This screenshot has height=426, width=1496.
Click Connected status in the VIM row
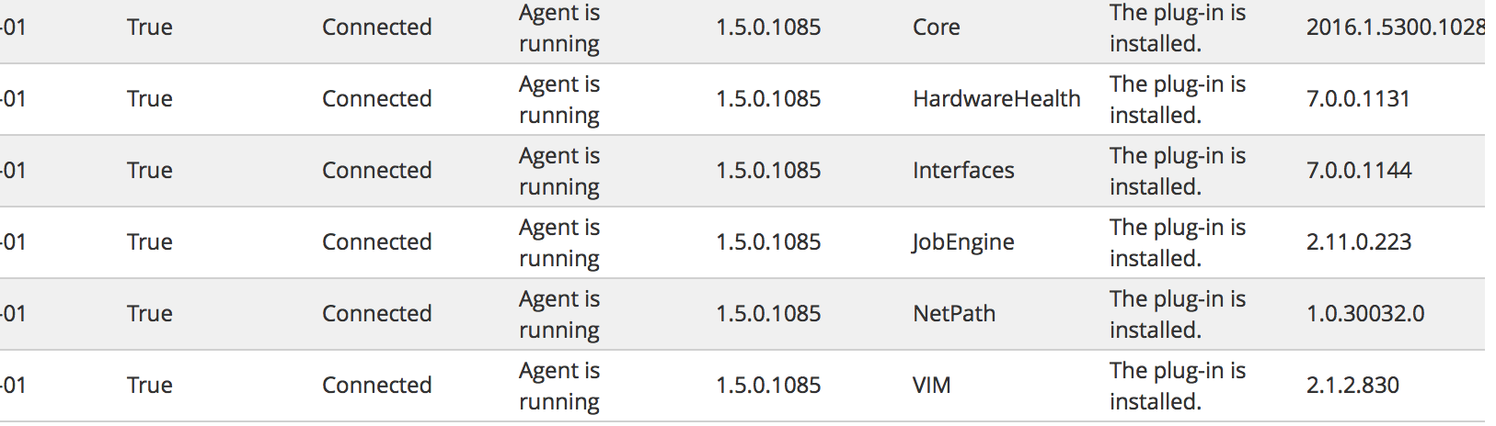pyautogui.click(x=376, y=386)
